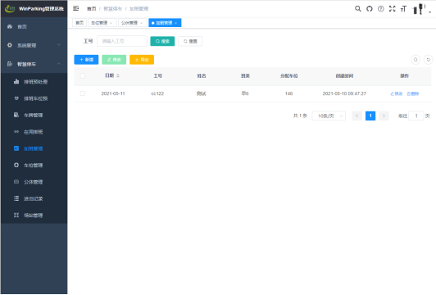
Task: Open the search magnifier icon in header
Action: point(358,9)
